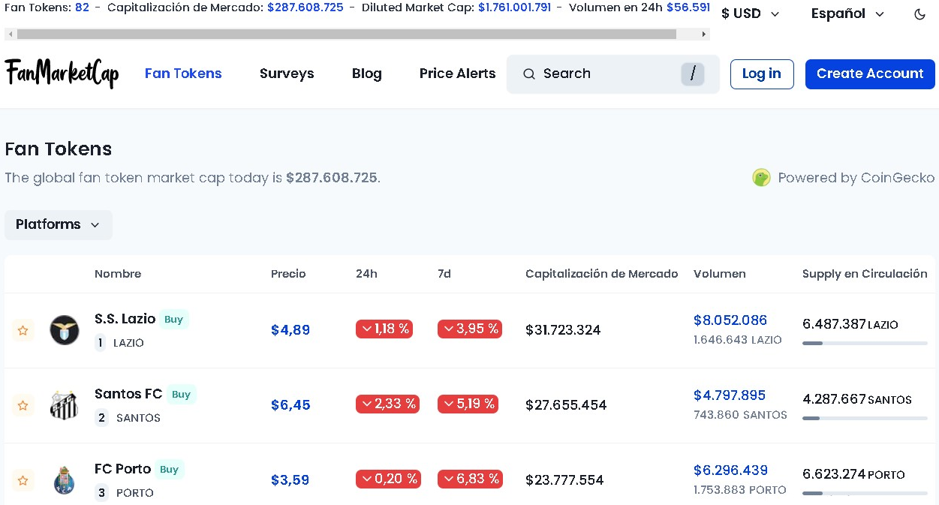Screen dimensions: 939x505
Task: Click the search magnifier icon
Action: [x=529, y=74]
